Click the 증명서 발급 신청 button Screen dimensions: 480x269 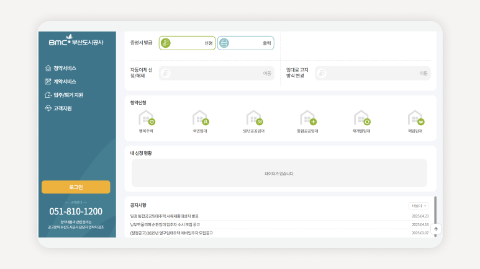(187, 43)
